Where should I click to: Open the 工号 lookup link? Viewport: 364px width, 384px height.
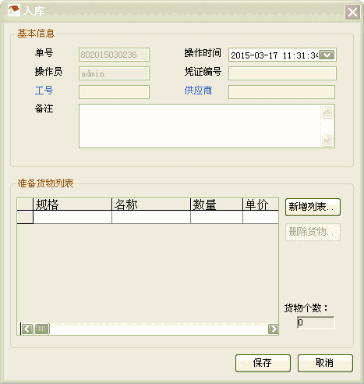(x=44, y=91)
